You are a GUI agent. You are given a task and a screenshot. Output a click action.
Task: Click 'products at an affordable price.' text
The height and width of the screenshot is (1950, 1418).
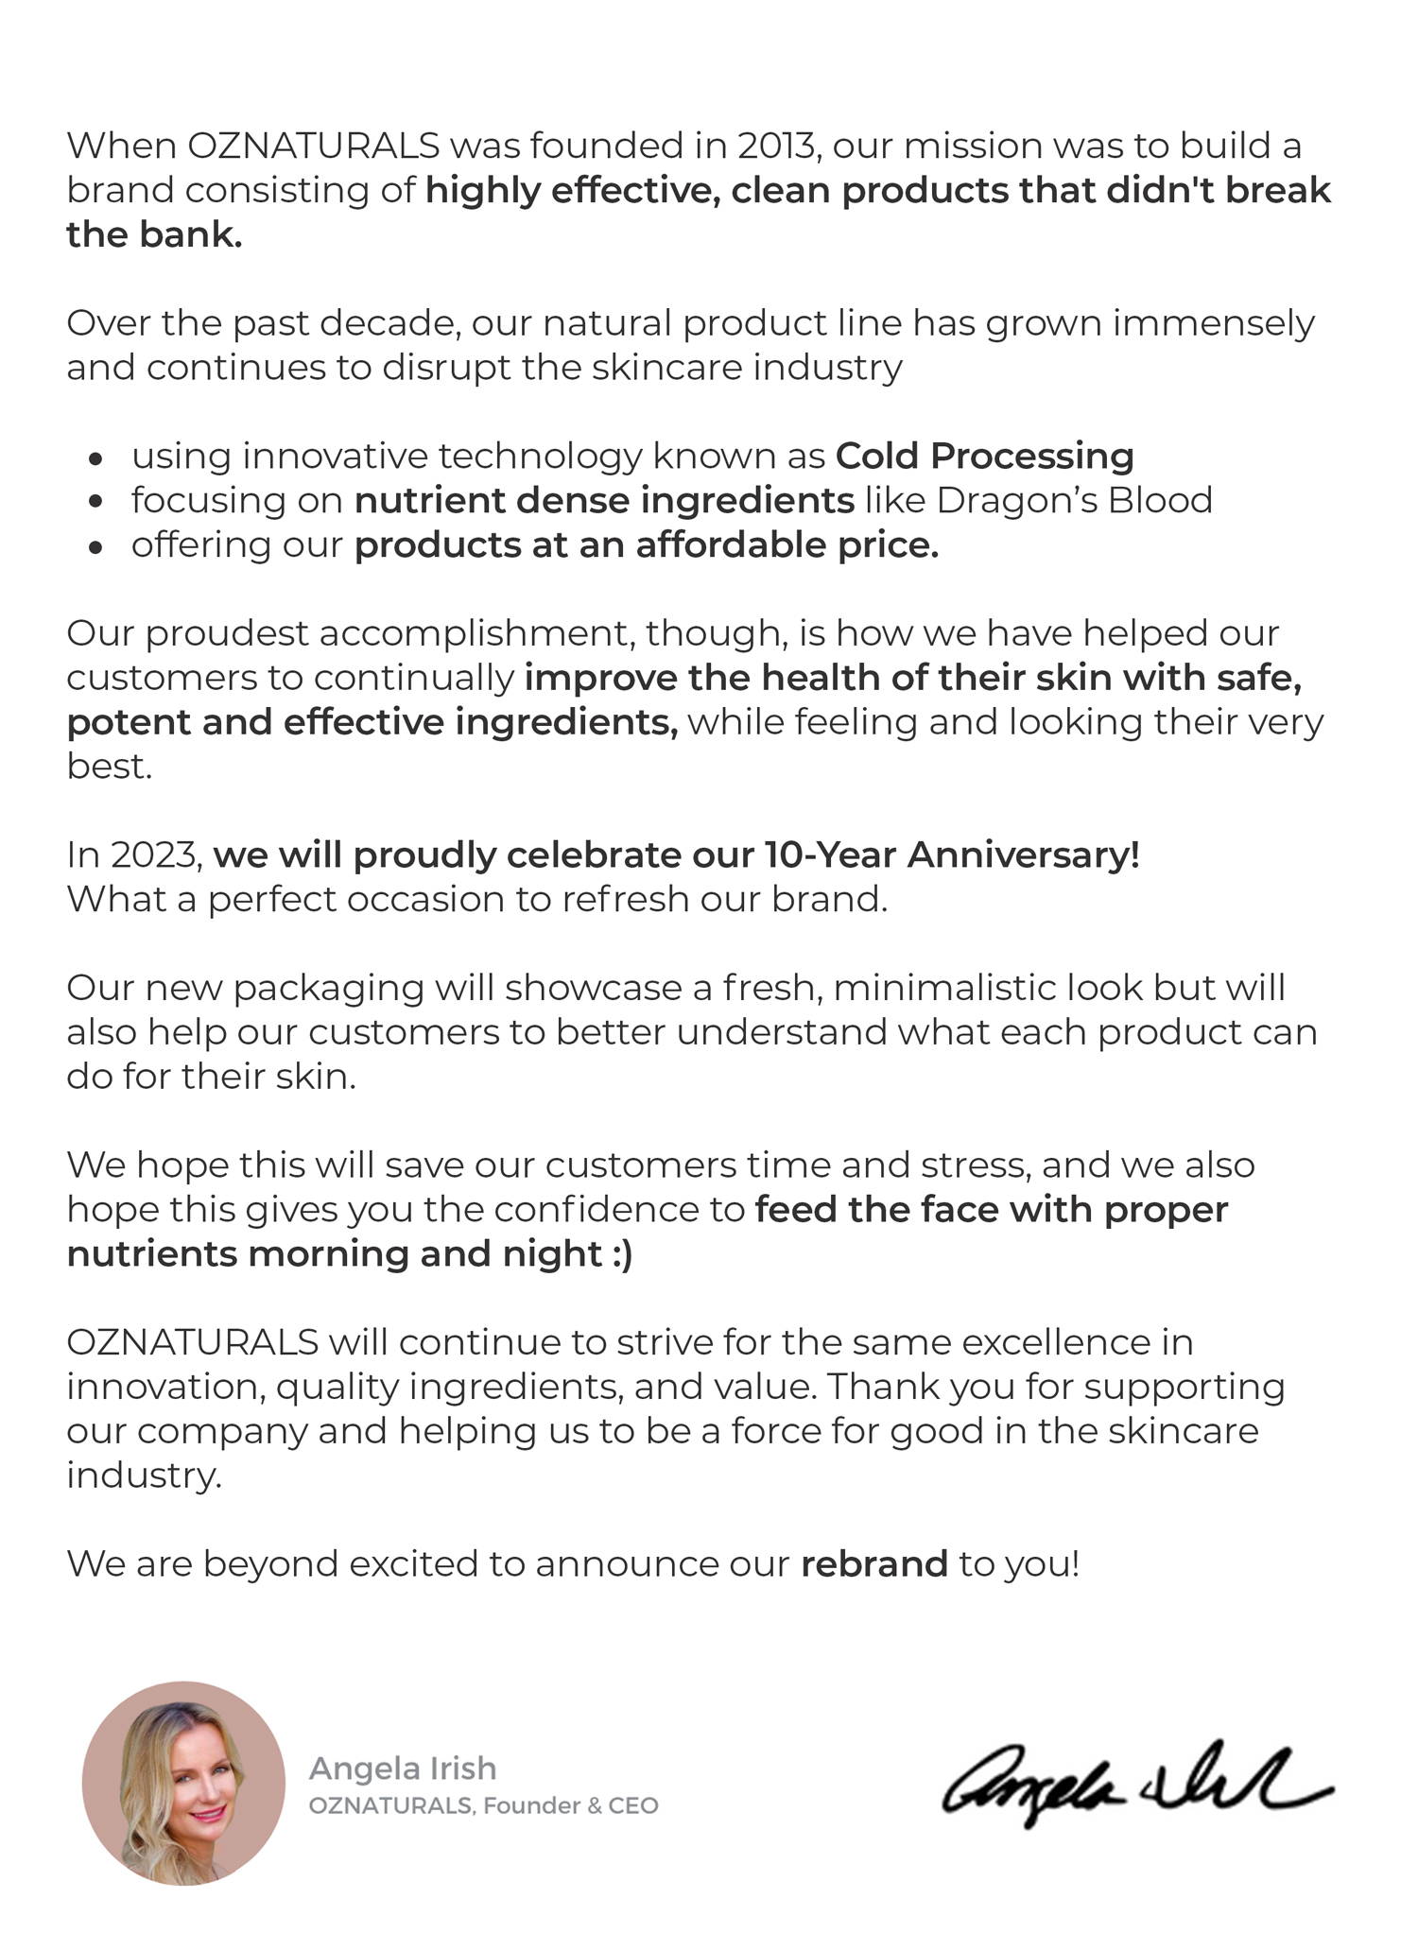(647, 545)
